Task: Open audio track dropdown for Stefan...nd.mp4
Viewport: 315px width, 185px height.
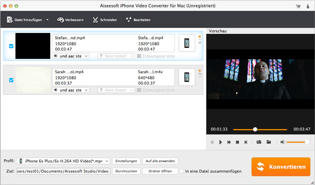Action: [x=71, y=56]
